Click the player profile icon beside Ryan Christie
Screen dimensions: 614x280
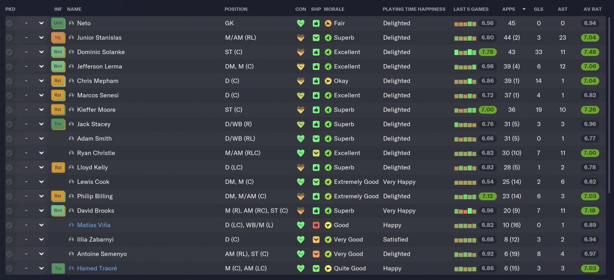click(x=71, y=153)
